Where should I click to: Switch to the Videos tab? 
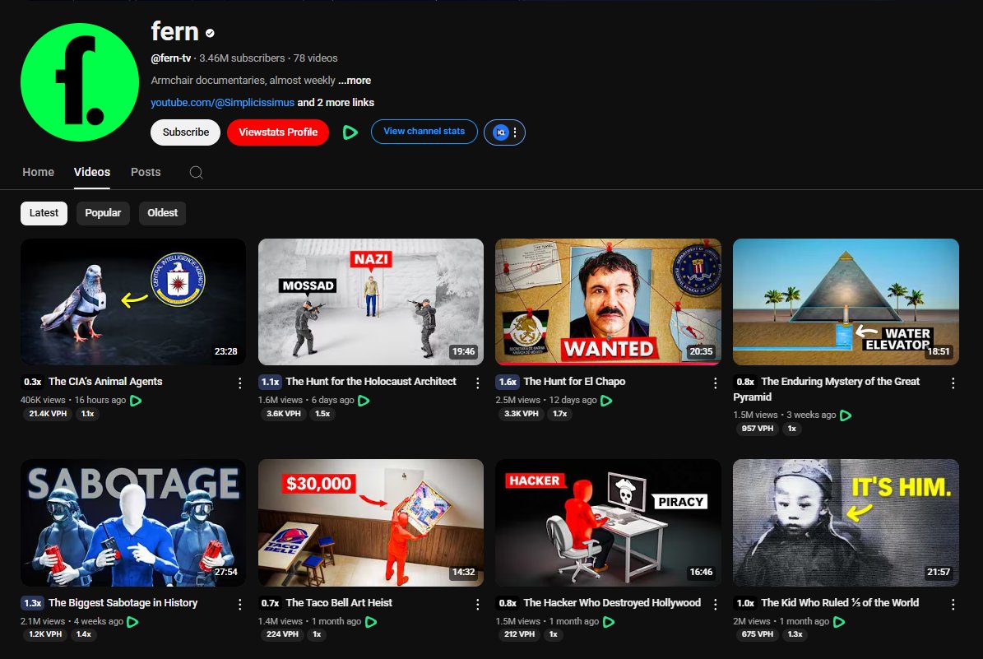tap(92, 172)
